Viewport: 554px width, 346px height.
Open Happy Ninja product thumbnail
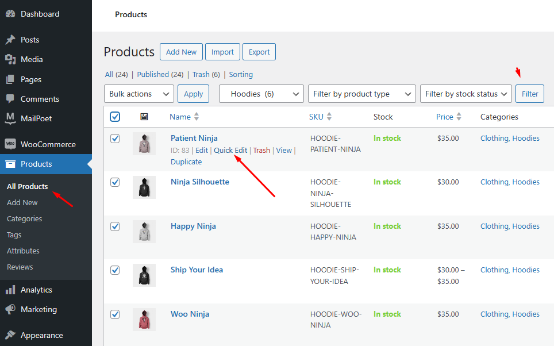pos(144,232)
